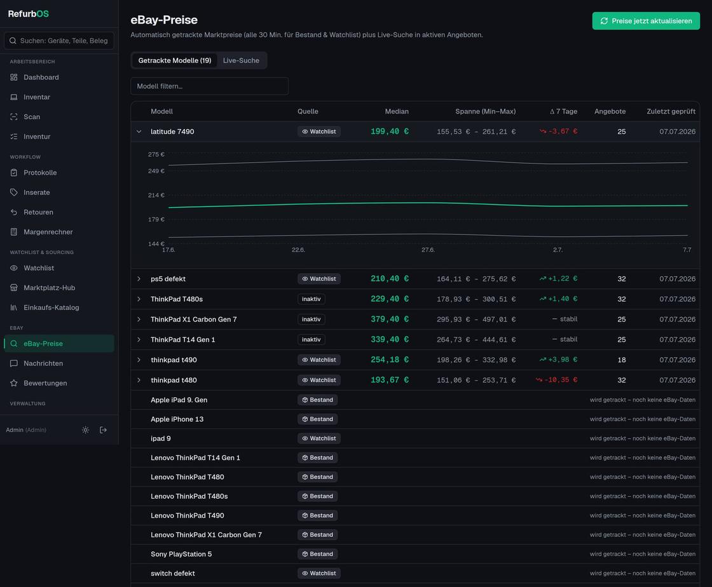Click the logout icon next to Admin
This screenshot has width=712, height=587.
click(x=103, y=429)
